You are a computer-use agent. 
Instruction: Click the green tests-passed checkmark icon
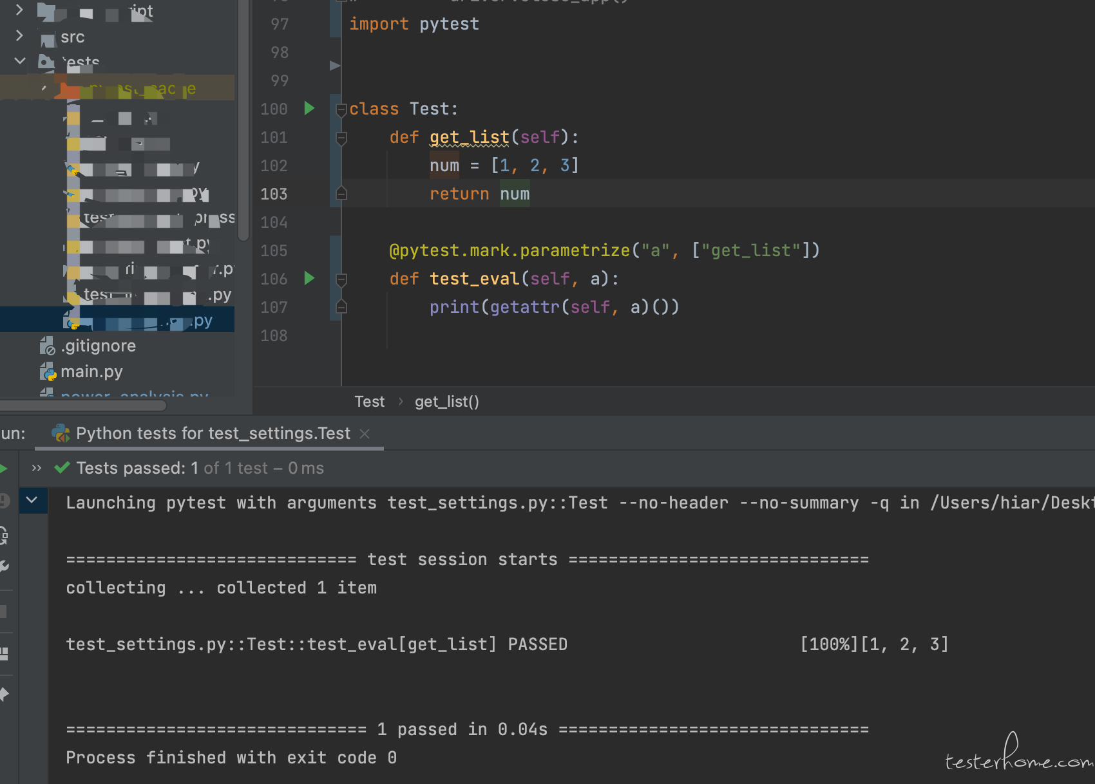coord(62,468)
